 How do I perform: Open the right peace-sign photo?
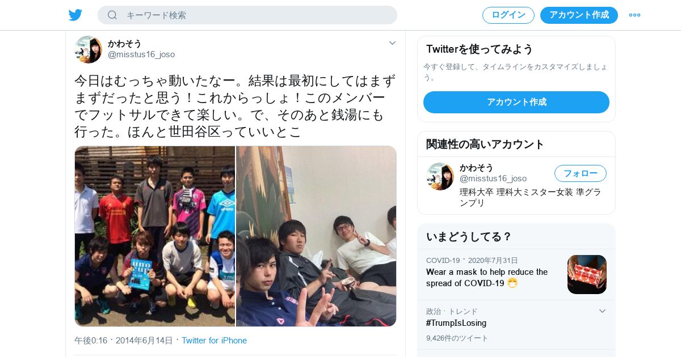click(316, 236)
